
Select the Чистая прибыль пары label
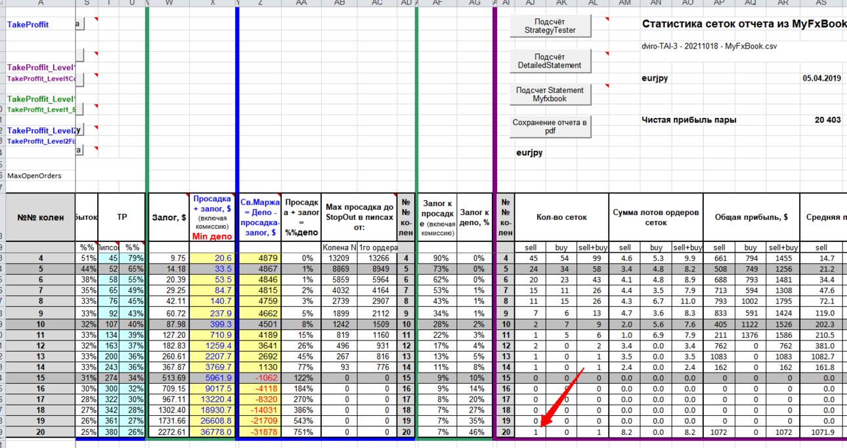tap(689, 120)
